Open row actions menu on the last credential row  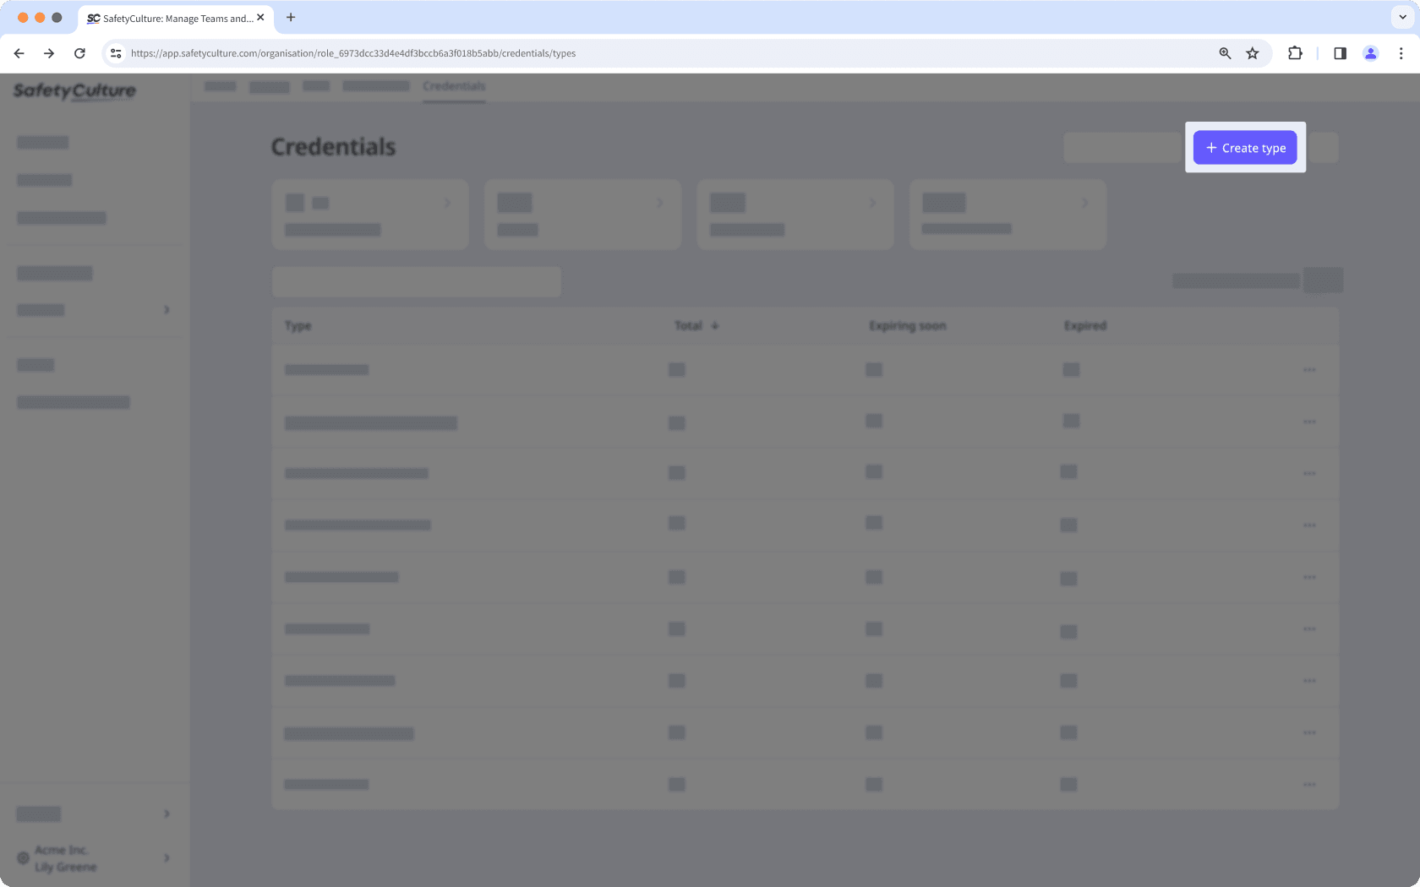pyautogui.click(x=1310, y=784)
